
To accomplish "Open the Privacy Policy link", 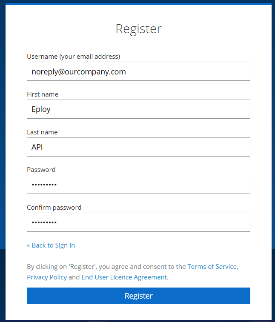I will tap(47, 277).
